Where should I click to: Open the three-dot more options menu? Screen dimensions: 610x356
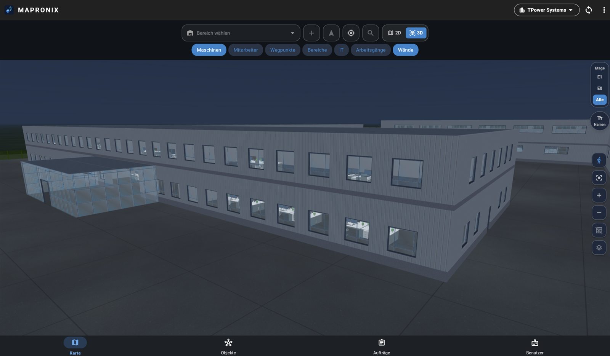pos(604,10)
